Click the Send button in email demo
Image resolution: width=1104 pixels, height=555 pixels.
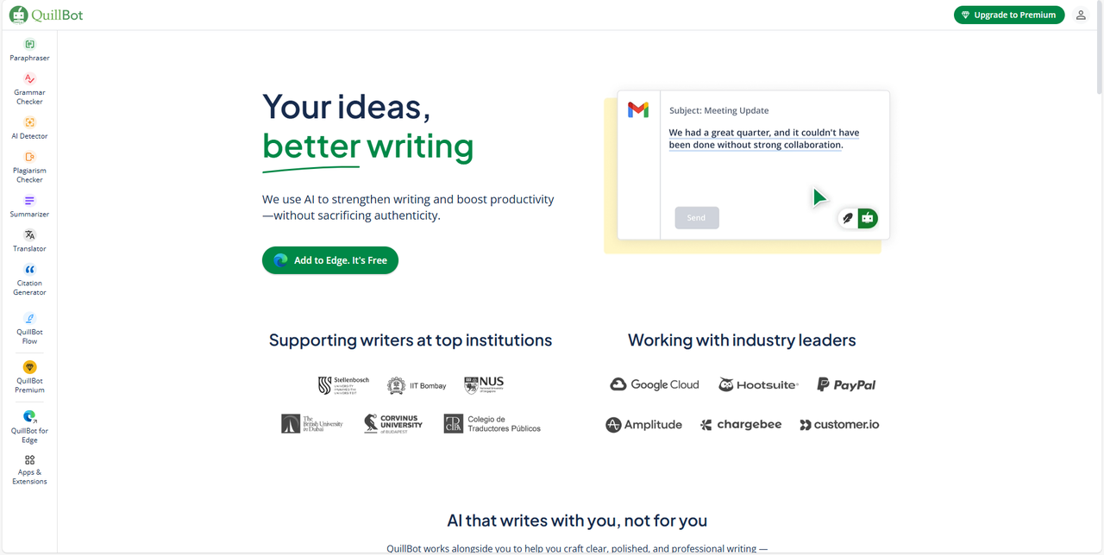click(697, 218)
